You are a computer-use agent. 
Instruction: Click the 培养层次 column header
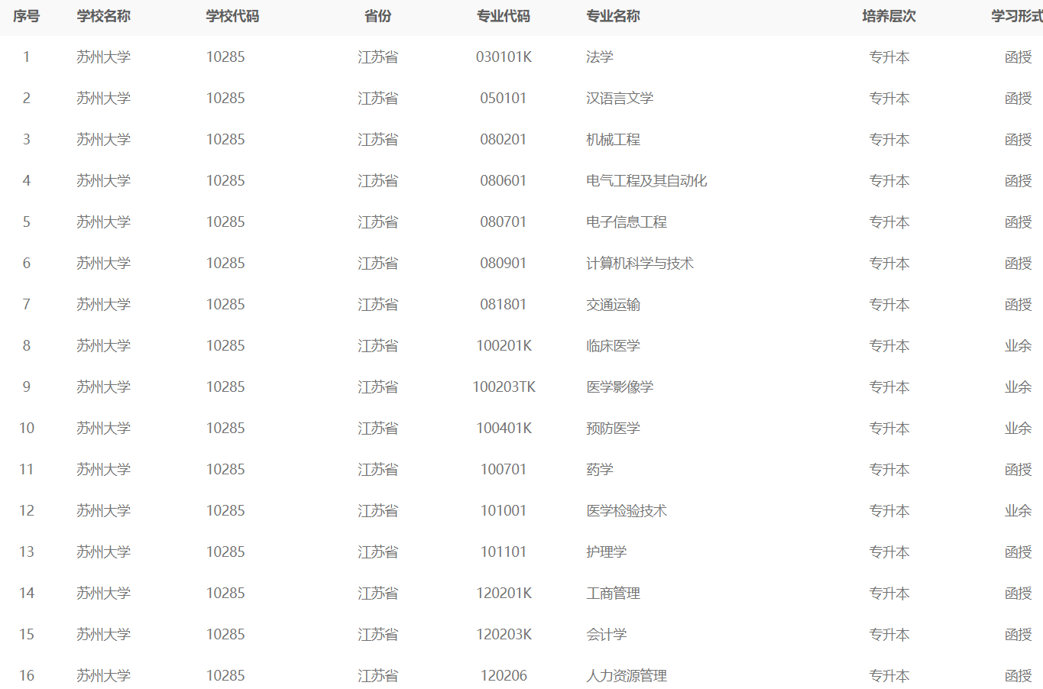[x=889, y=16]
